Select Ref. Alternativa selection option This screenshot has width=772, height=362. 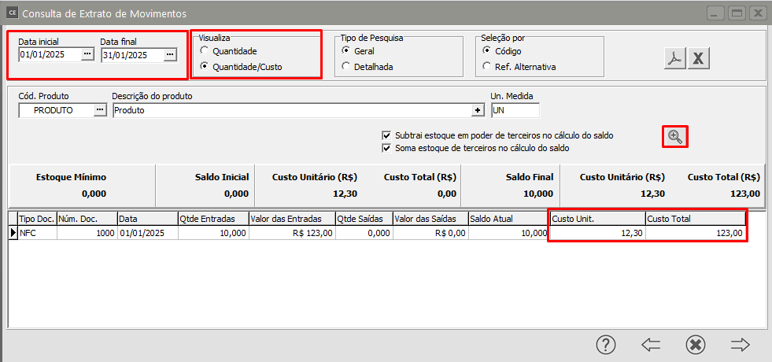[x=487, y=67]
